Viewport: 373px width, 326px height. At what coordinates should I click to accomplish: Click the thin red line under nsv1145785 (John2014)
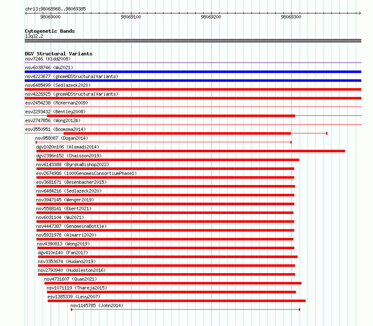[186, 310]
